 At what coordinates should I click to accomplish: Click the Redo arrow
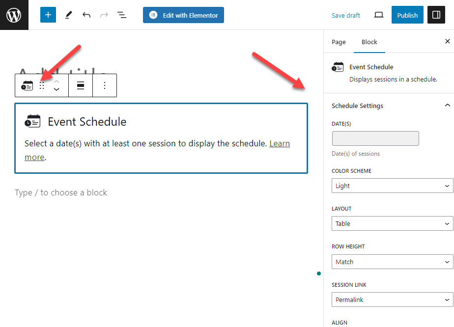point(104,15)
